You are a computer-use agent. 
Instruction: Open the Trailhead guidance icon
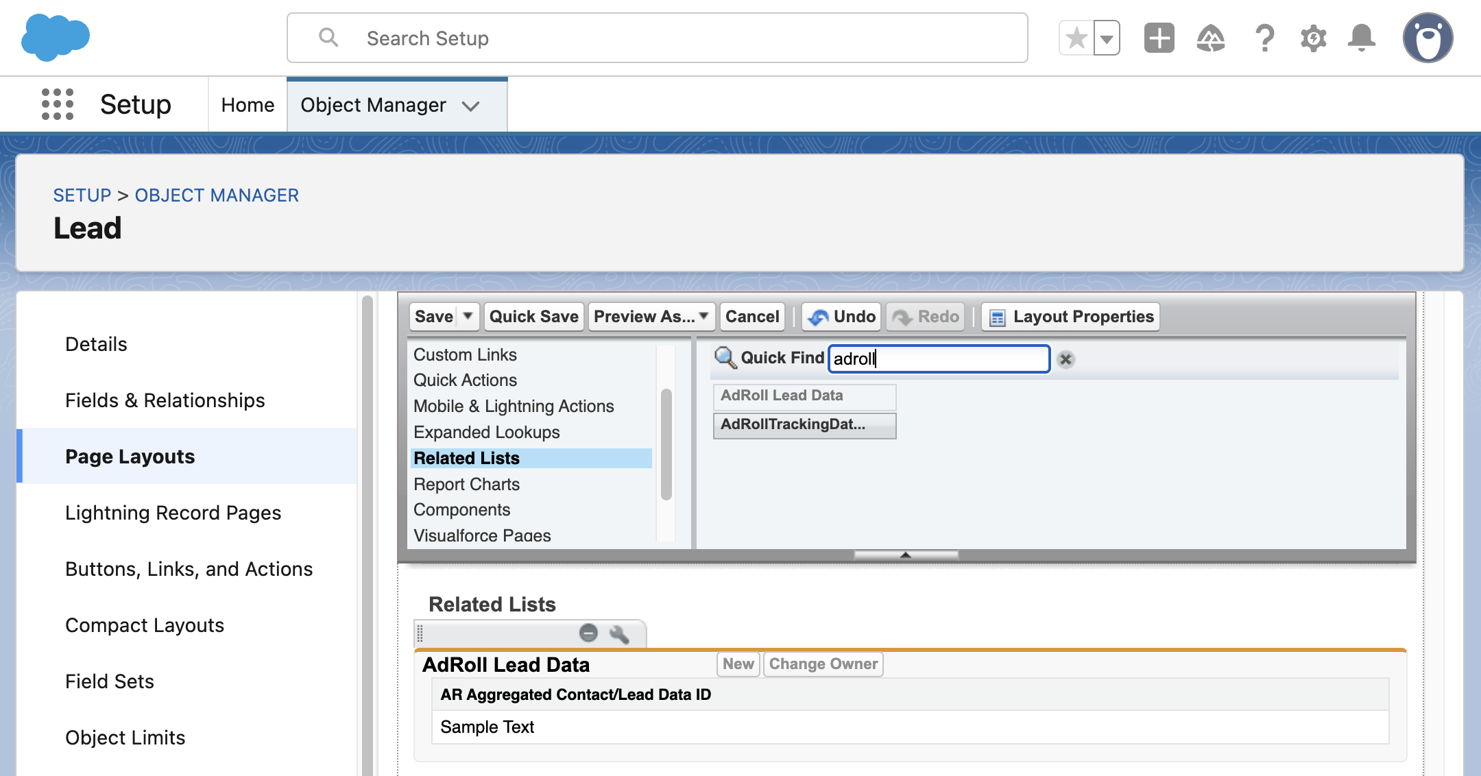pos(1211,38)
